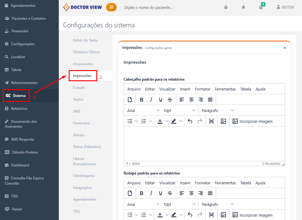
Task: Click the stopwatch icon in top bar
Action: 226,7
